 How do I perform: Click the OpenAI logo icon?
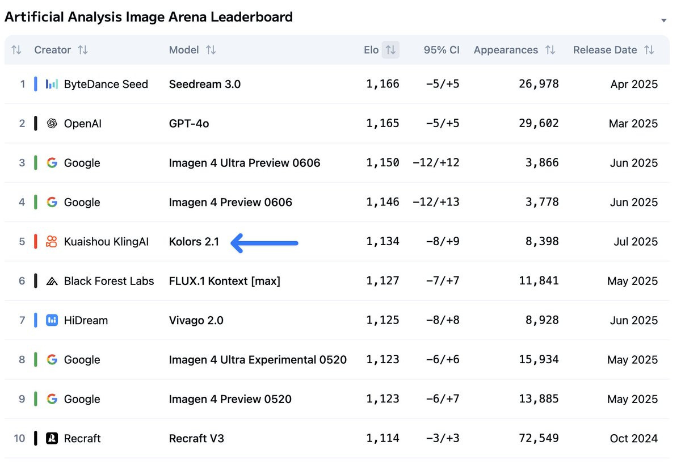point(52,123)
